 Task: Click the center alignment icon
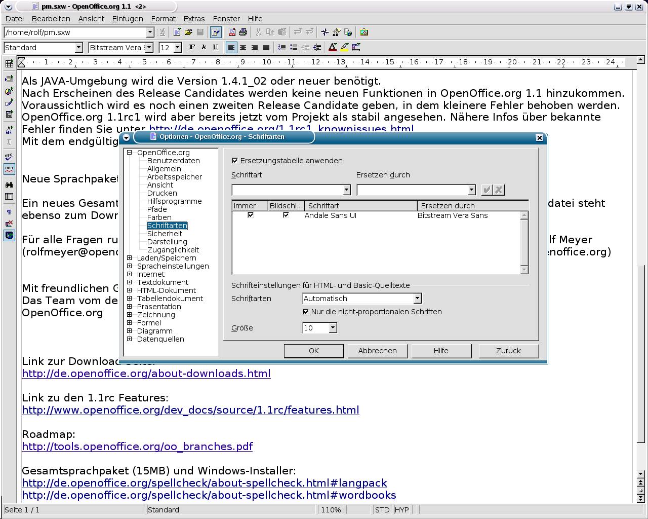(243, 47)
